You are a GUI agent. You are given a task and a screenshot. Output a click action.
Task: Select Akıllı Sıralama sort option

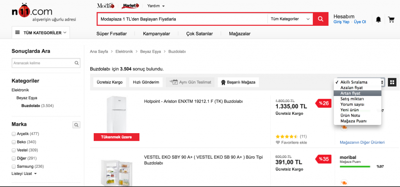click(357, 82)
